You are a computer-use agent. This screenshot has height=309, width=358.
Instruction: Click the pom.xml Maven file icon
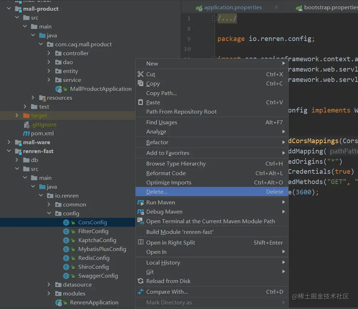[x=26, y=133]
